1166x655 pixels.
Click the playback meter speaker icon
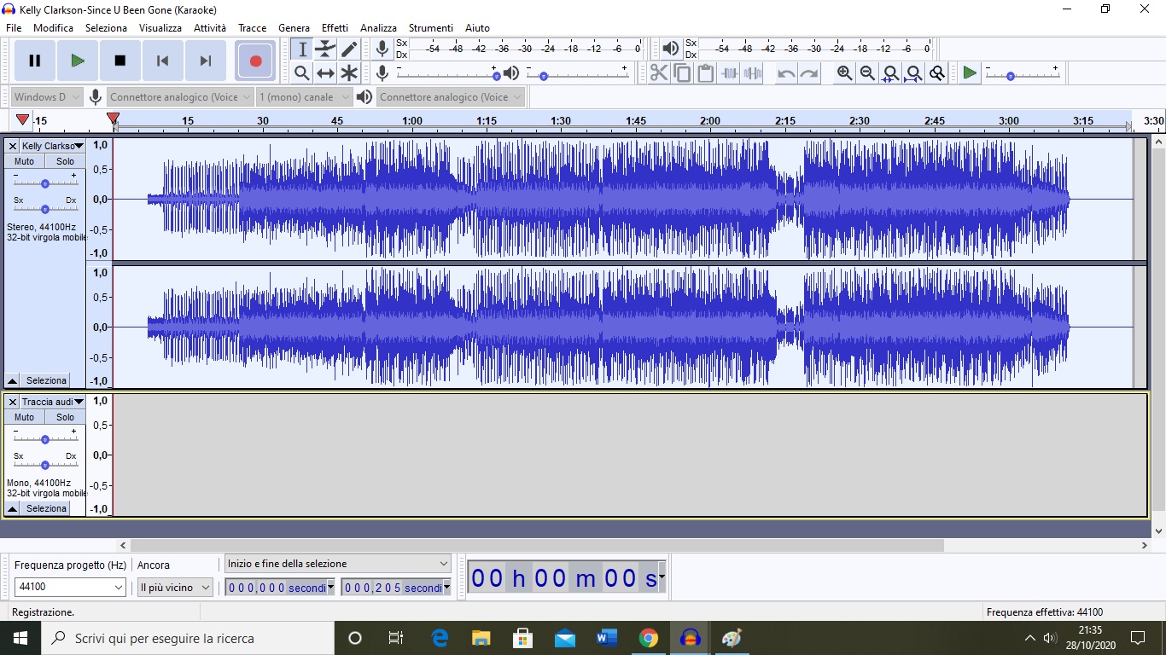coord(671,49)
